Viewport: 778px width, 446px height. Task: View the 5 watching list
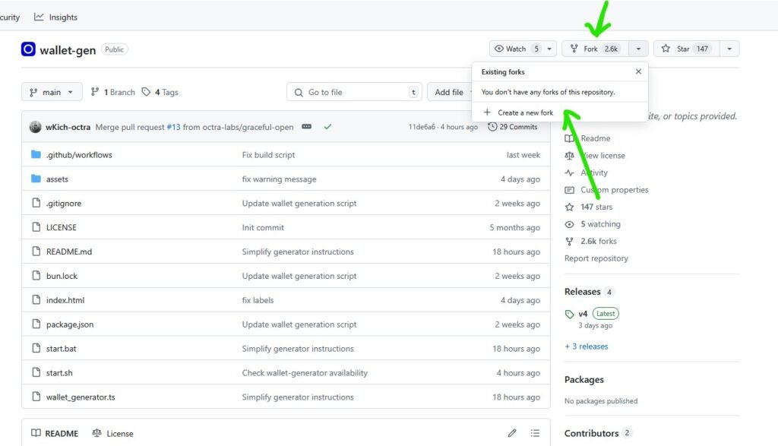(593, 224)
